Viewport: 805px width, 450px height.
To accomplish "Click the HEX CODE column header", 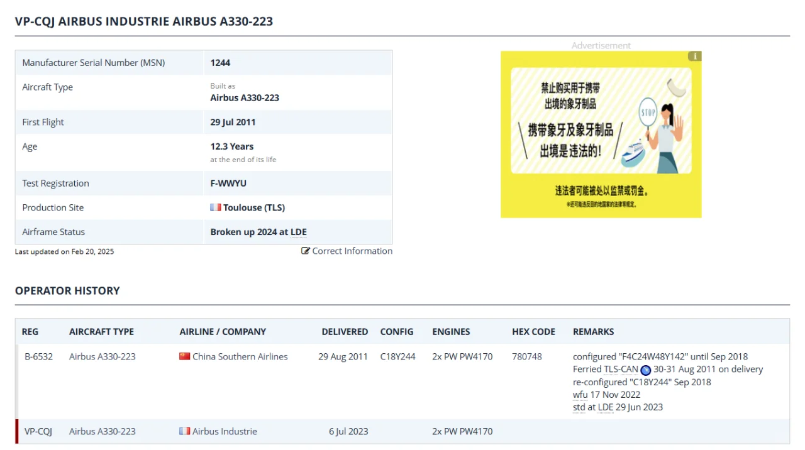I will (533, 331).
